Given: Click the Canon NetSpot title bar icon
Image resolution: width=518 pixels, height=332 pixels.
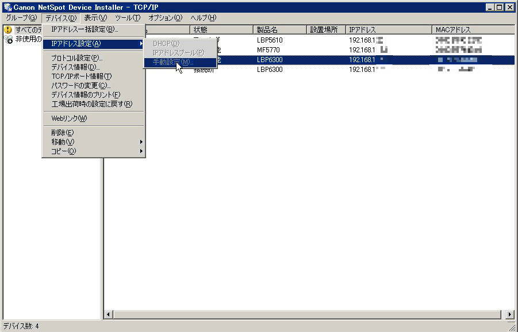Looking at the screenshot, I should click(7, 7).
